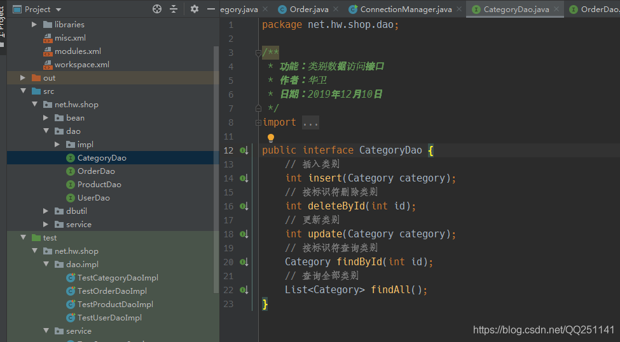Click implementation gutter icon on line 22
The height and width of the screenshot is (342, 620).
(244, 291)
